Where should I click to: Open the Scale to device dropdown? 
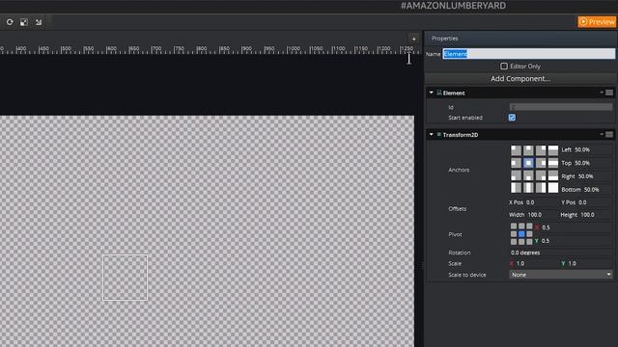pos(561,275)
